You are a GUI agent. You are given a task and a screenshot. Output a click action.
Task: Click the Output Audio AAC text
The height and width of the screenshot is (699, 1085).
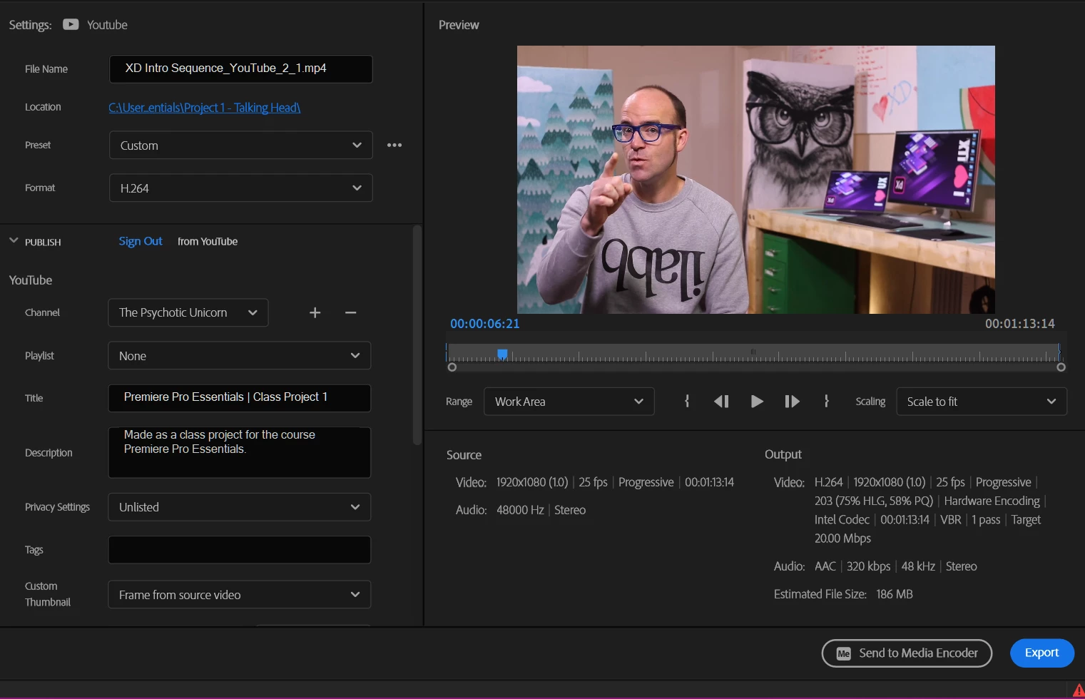825,566
